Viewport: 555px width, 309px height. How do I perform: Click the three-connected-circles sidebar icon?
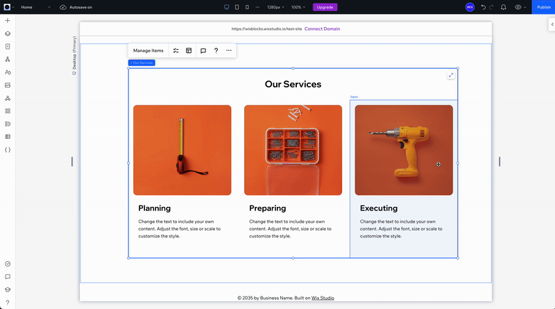(x=8, y=98)
